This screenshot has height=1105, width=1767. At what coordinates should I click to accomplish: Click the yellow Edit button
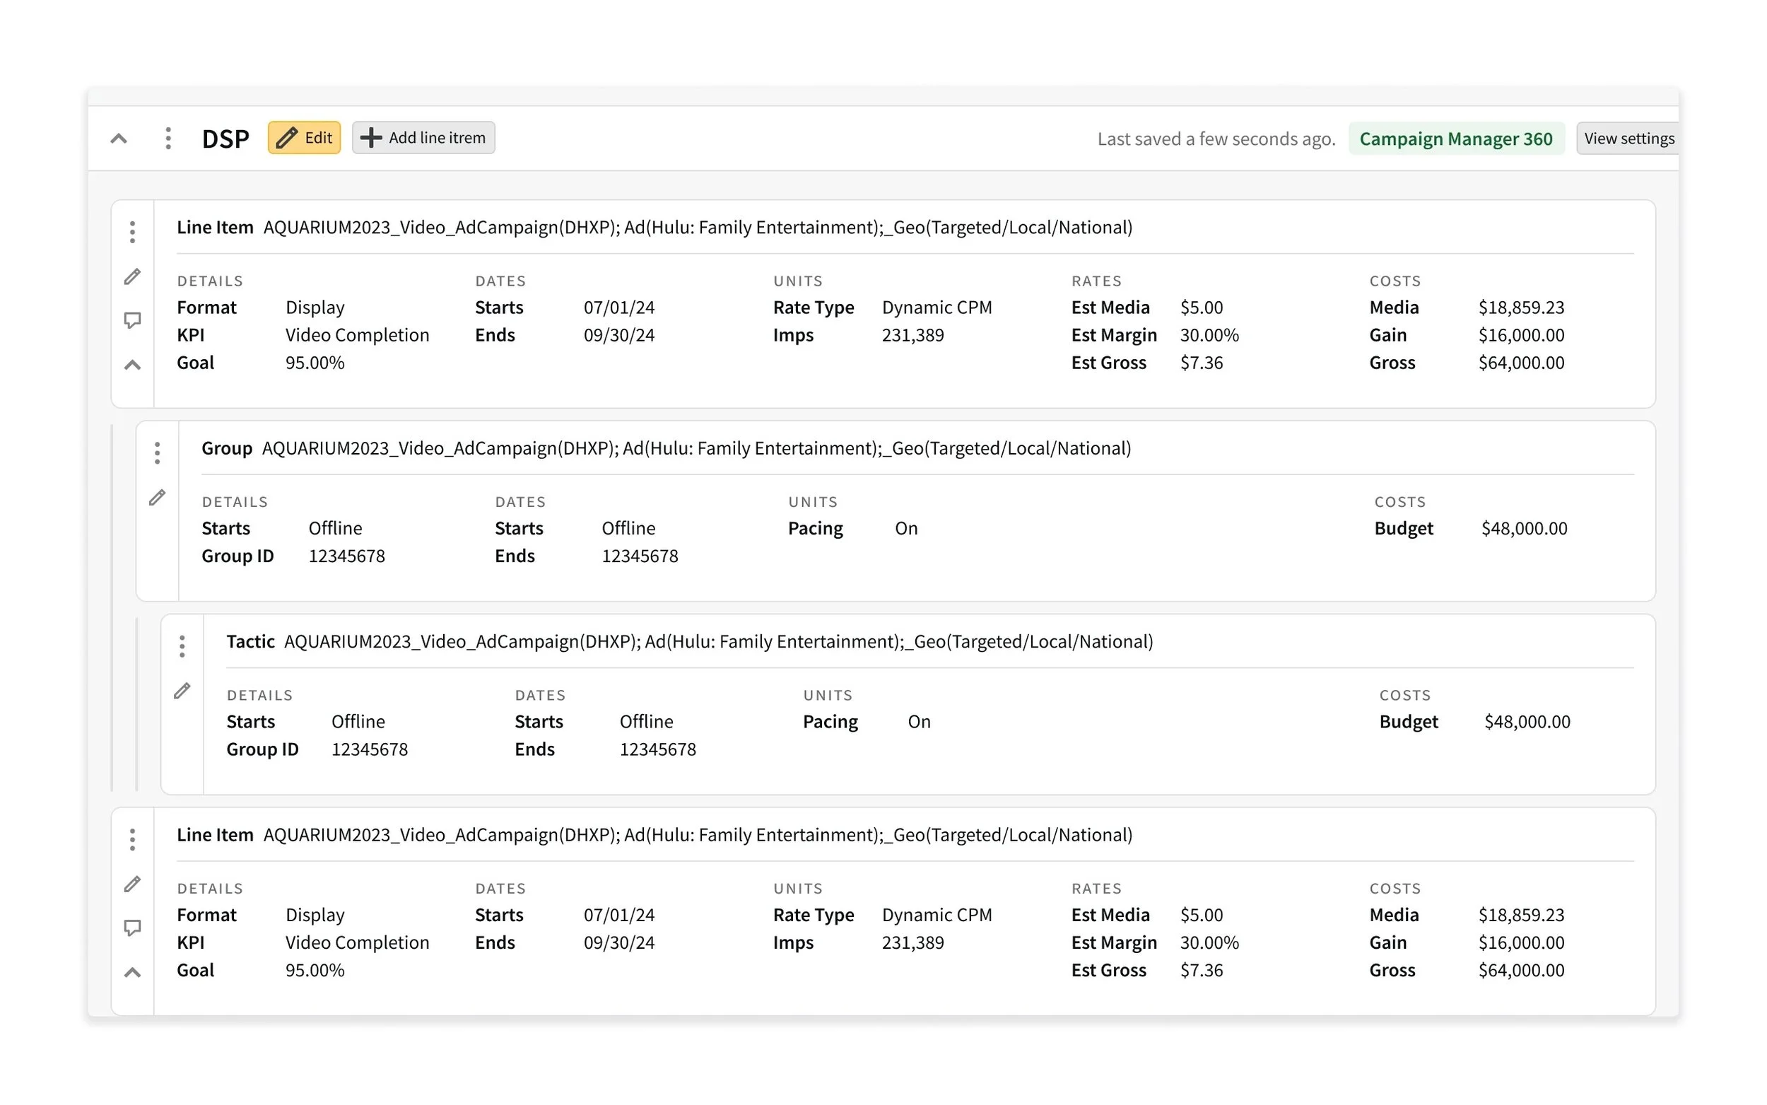[304, 137]
